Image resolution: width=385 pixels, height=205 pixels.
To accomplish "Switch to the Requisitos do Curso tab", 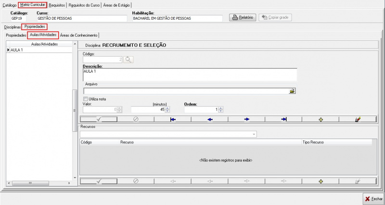I will [84, 5].
